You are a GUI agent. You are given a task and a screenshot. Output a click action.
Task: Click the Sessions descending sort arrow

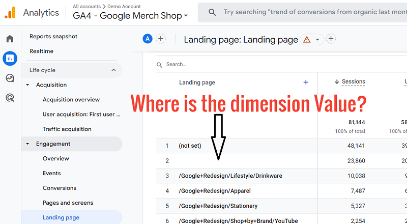click(337, 82)
